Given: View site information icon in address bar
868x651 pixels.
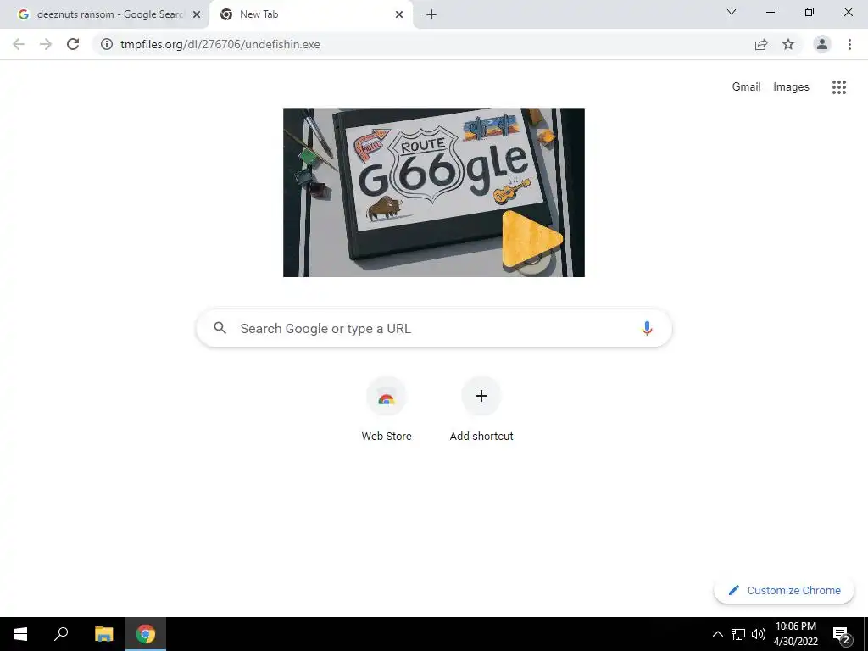Looking at the screenshot, I should (x=107, y=44).
